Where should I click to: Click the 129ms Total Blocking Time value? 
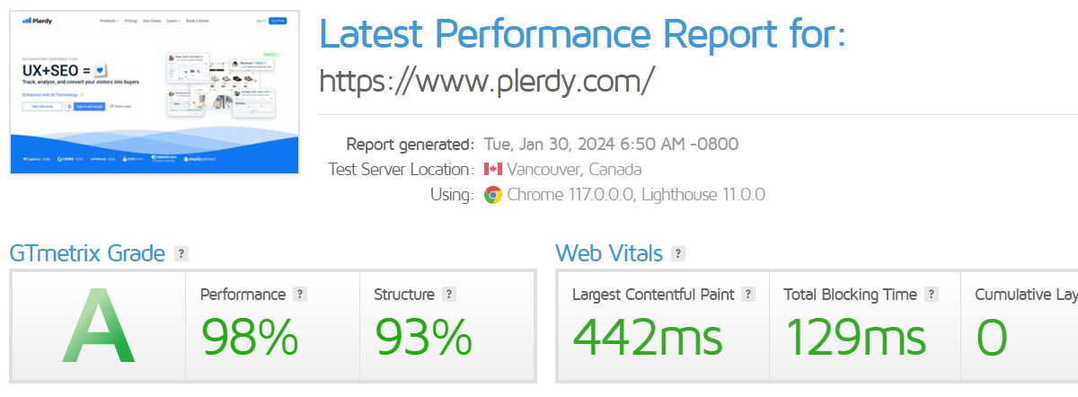point(855,338)
